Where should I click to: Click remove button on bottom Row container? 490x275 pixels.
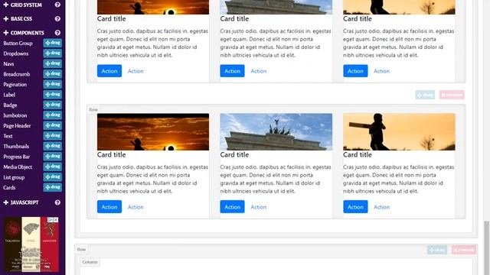(464, 250)
